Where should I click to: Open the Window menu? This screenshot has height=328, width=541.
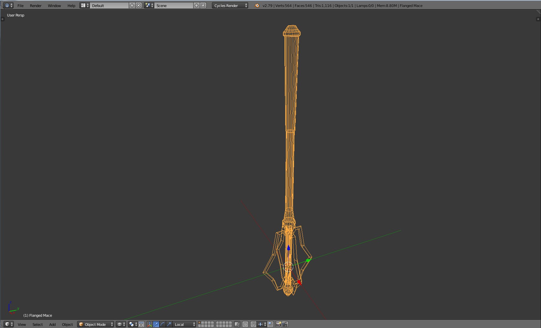(54, 5)
